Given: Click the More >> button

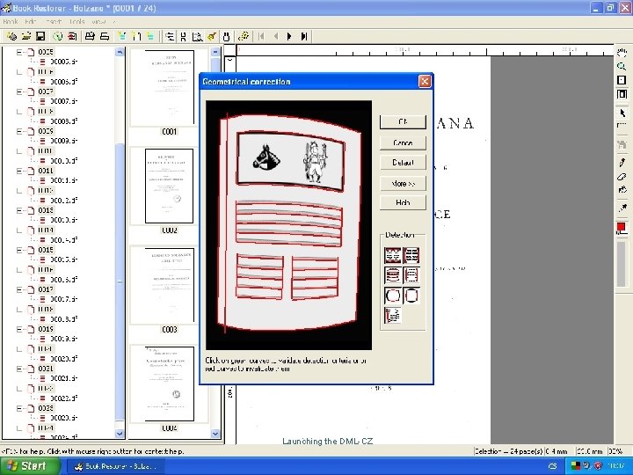Looking at the screenshot, I should pos(403,184).
